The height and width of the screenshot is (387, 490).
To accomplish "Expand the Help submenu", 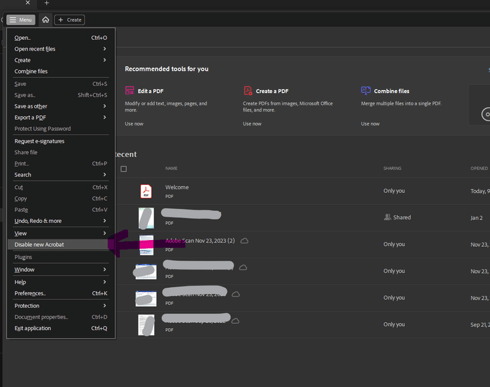I will [61, 282].
